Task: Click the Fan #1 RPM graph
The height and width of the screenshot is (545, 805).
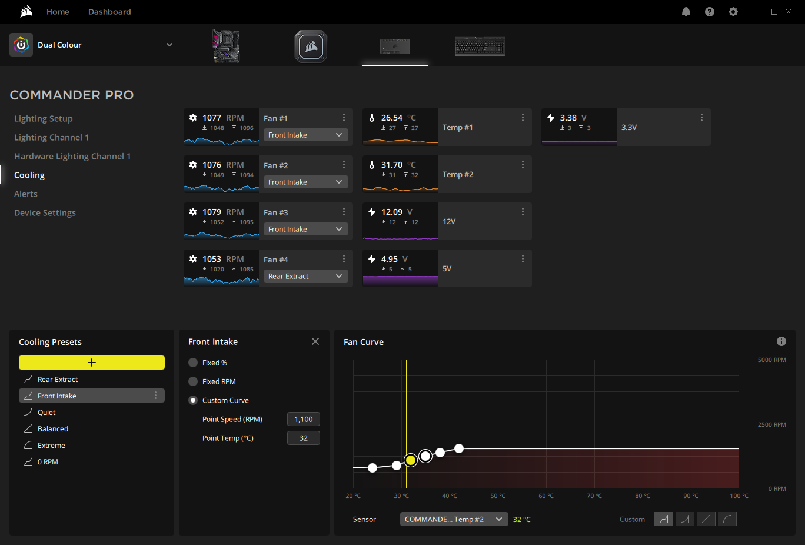Action: tap(221, 141)
